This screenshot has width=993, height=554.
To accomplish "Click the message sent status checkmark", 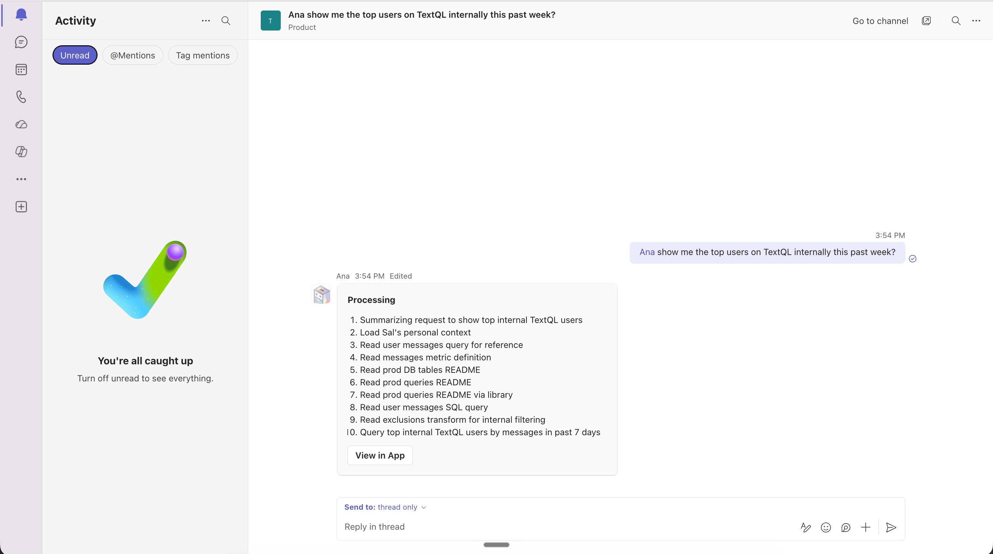I will click(x=913, y=259).
